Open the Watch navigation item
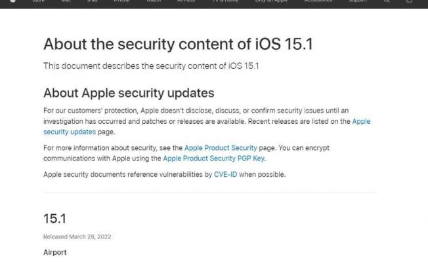Viewport: 428px width, 262px height. pyautogui.click(x=154, y=1)
